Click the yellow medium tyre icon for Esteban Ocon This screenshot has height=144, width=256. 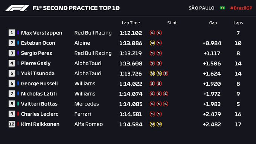coord(152,43)
